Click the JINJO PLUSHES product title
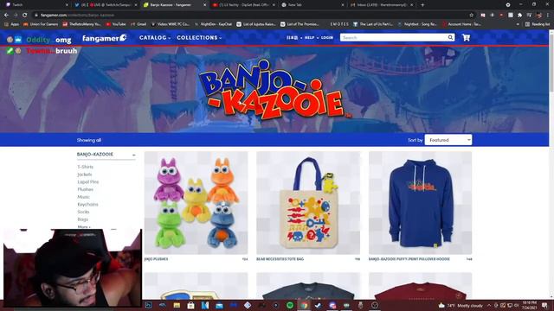The width and height of the screenshot is (554, 311). tap(156, 259)
